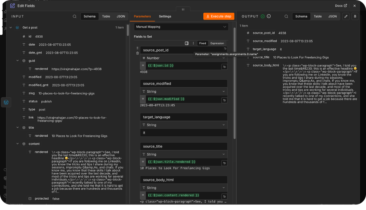Click the hash icon beside input id field
The image size is (366, 210).
coord(24,37)
